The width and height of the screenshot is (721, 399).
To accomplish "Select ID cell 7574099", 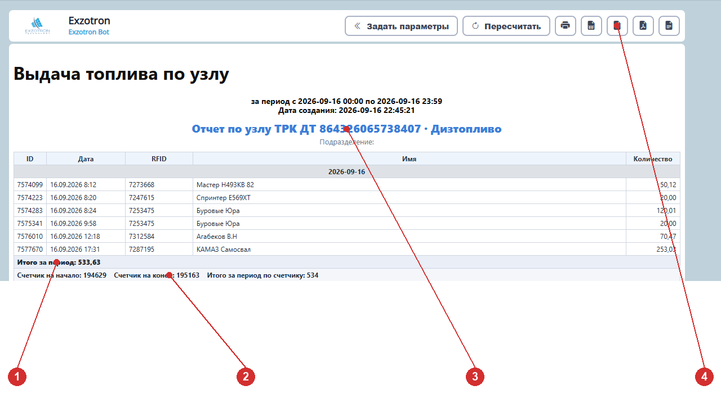I will click(x=30, y=184).
